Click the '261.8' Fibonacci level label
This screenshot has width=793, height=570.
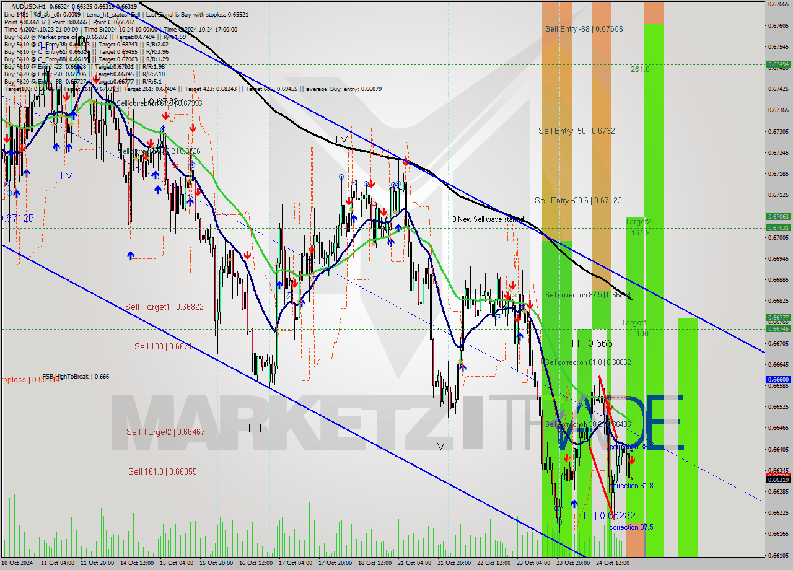pos(640,69)
